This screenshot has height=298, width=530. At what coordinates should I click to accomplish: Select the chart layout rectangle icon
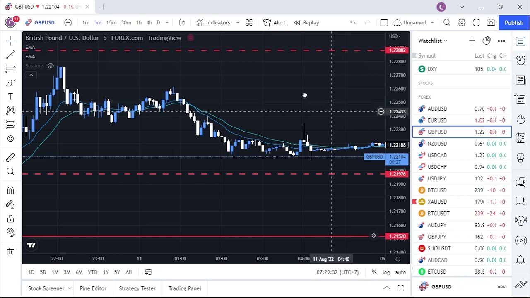coord(384,23)
